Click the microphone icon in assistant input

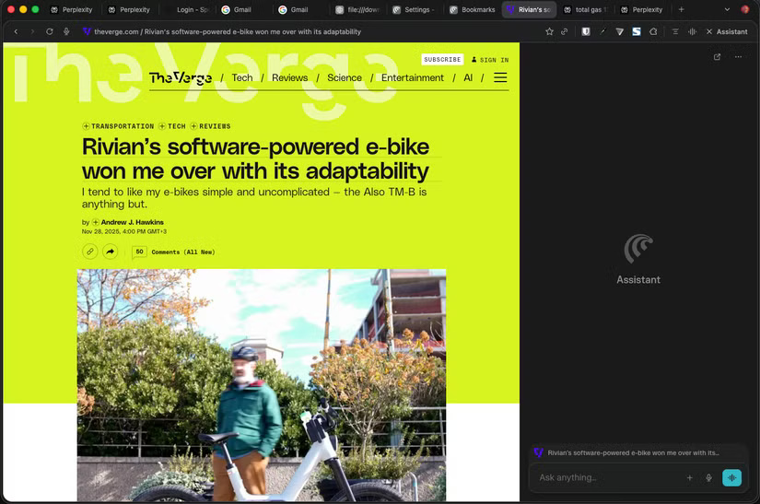click(708, 477)
